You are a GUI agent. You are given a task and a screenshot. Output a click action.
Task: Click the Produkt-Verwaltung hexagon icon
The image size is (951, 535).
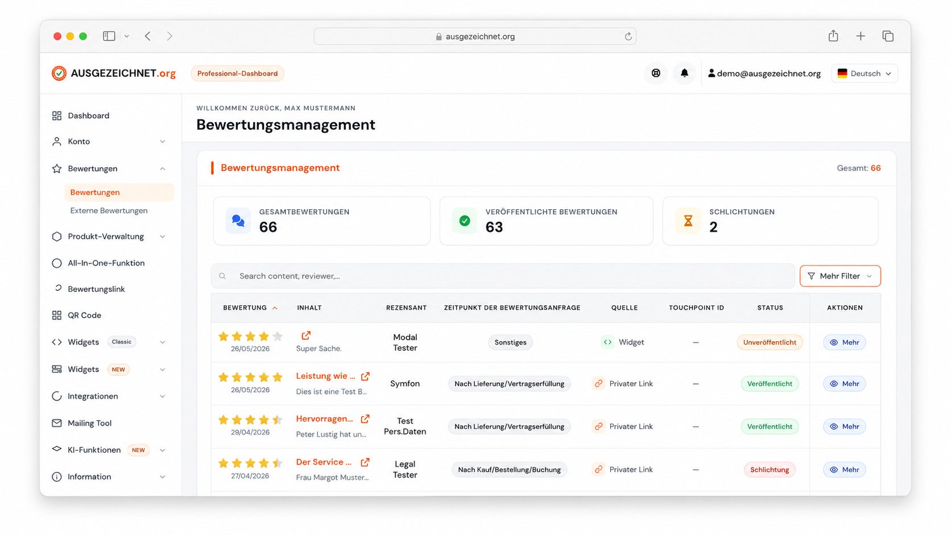pyautogui.click(x=57, y=237)
